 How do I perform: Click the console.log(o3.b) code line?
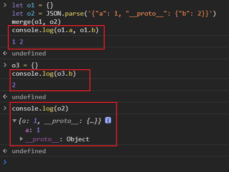[44, 74]
